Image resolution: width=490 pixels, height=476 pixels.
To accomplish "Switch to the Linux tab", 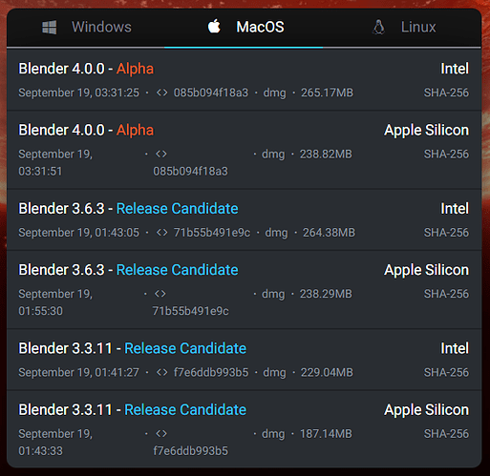I will pyautogui.click(x=402, y=28).
